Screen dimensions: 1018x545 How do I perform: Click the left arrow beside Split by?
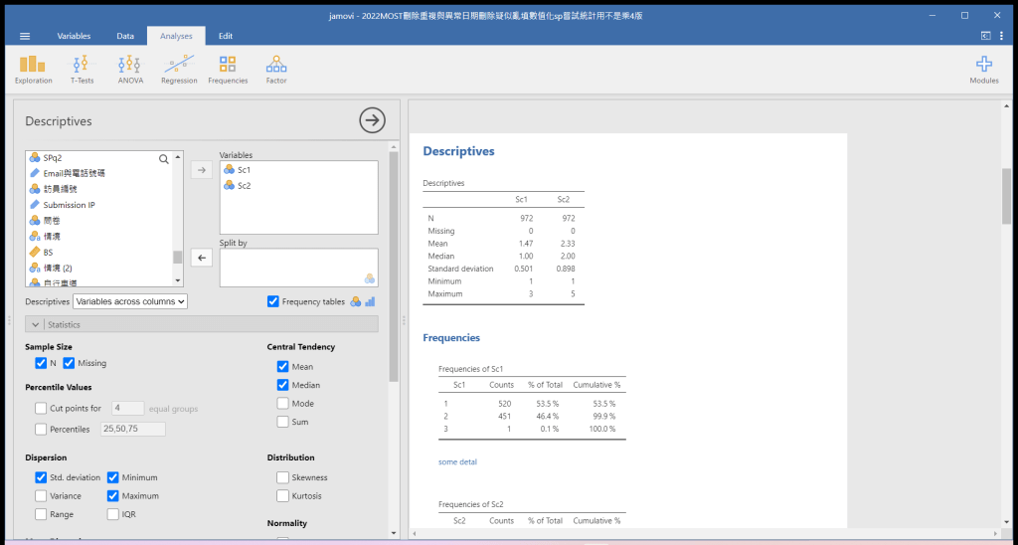click(x=201, y=259)
